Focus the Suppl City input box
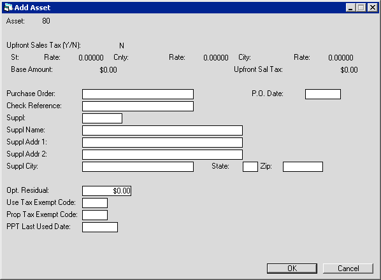This screenshot has height=280, width=381. [138, 167]
